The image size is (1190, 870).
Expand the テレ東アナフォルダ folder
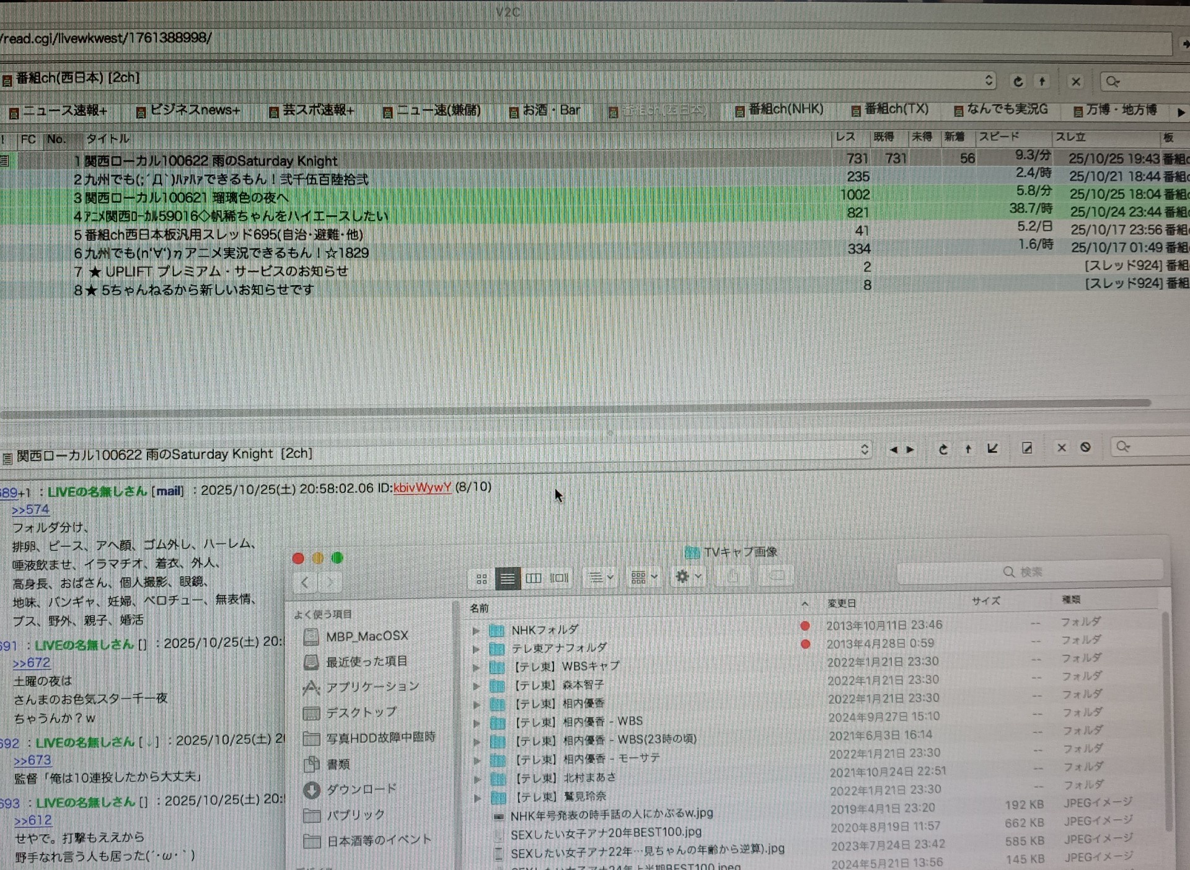pos(476,649)
